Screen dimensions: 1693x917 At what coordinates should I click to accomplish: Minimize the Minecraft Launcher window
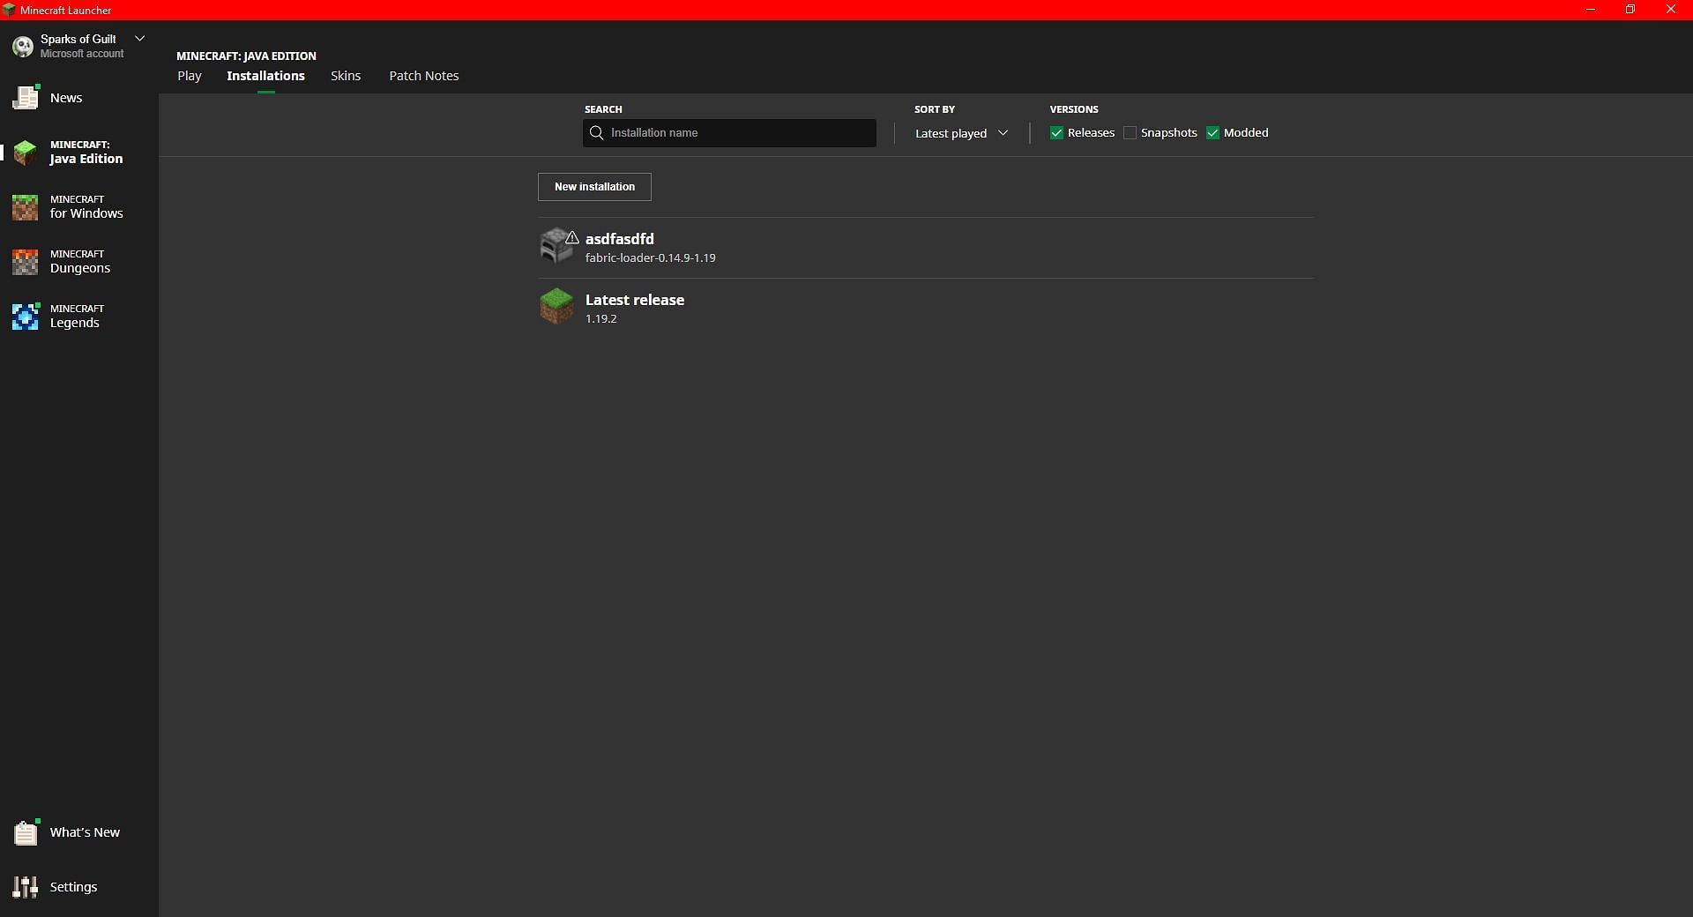pos(1591,10)
